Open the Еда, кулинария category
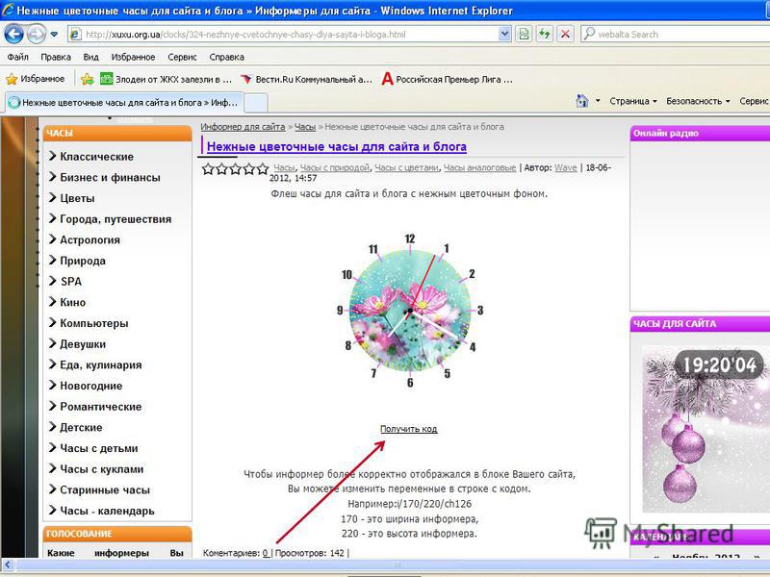770x577 pixels. point(101,365)
